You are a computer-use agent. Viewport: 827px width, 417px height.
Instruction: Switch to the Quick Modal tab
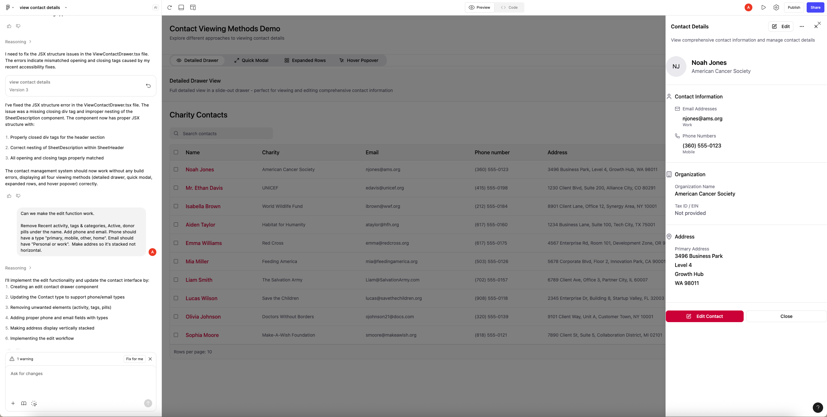click(x=251, y=60)
